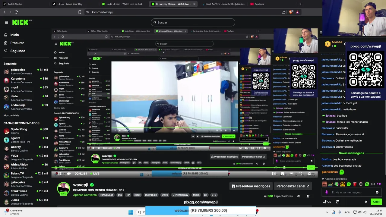Open the POR language selector
Viewport: 386px width, 217px height.
coord(347,212)
